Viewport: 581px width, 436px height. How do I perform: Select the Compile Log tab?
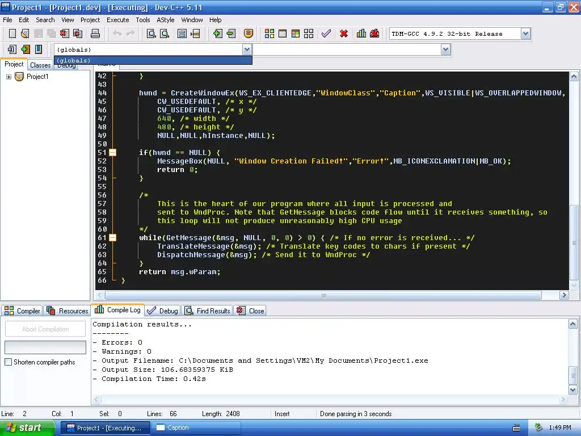pyautogui.click(x=117, y=310)
